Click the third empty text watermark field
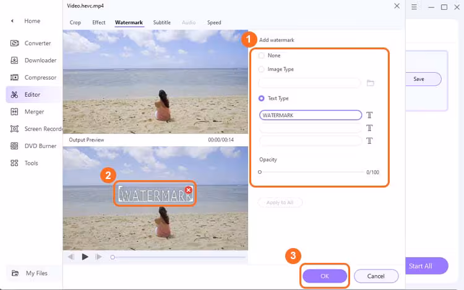Image resolution: width=464 pixels, height=290 pixels. pyautogui.click(x=311, y=141)
